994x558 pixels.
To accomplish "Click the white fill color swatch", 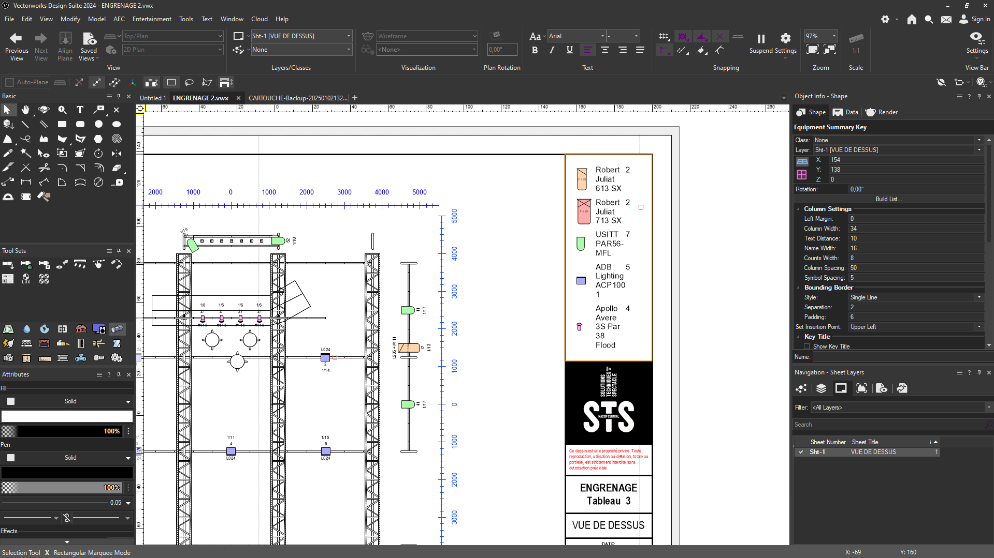I will [x=67, y=416].
